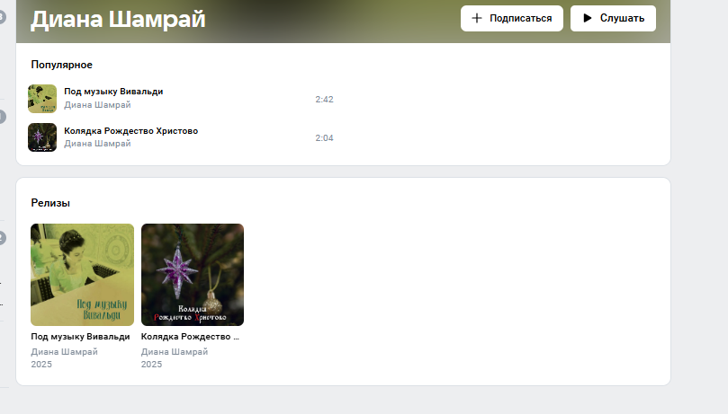Select the track title Под музыку Вивальди in Популярное
This screenshot has width=728, height=414.
point(113,92)
